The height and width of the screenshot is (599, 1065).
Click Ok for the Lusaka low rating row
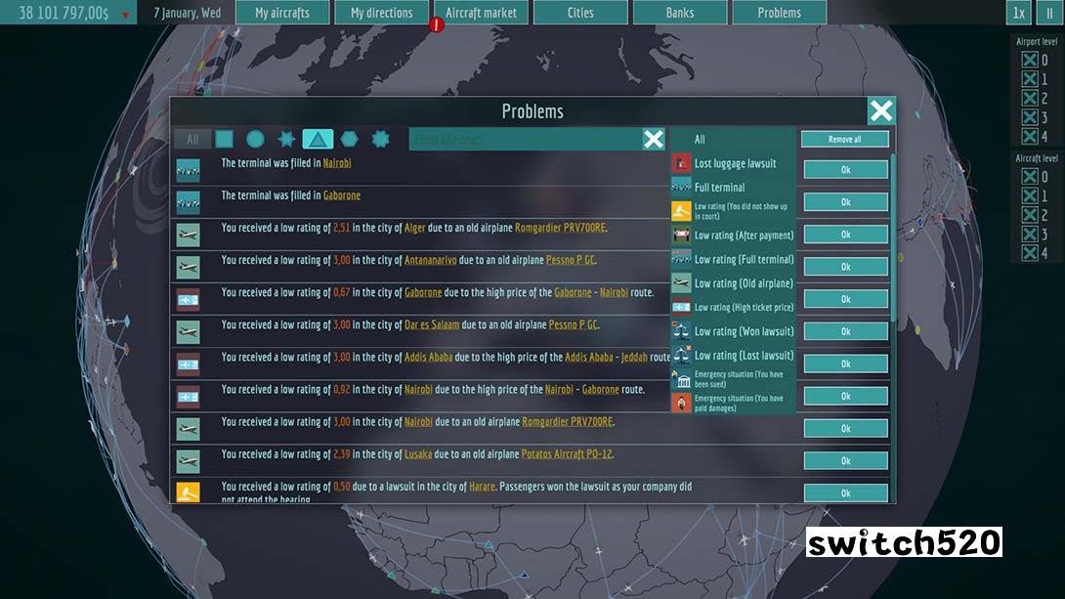(x=845, y=460)
